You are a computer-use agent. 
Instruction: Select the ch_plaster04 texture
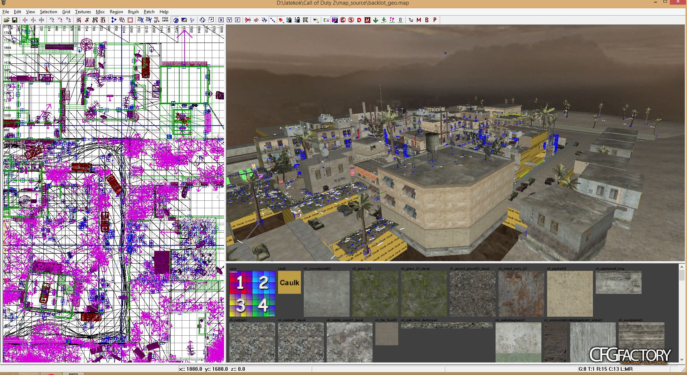[x=570, y=294]
